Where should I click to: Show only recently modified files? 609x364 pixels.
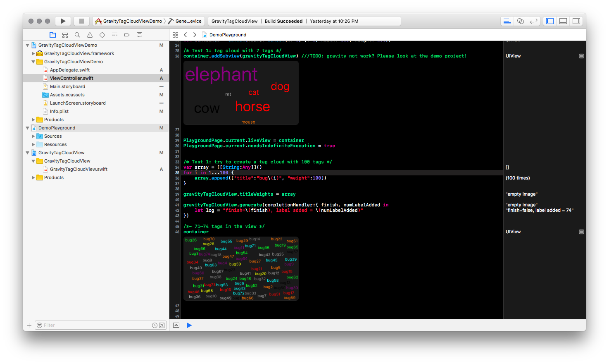pyautogui.click(x=155, y=325)
